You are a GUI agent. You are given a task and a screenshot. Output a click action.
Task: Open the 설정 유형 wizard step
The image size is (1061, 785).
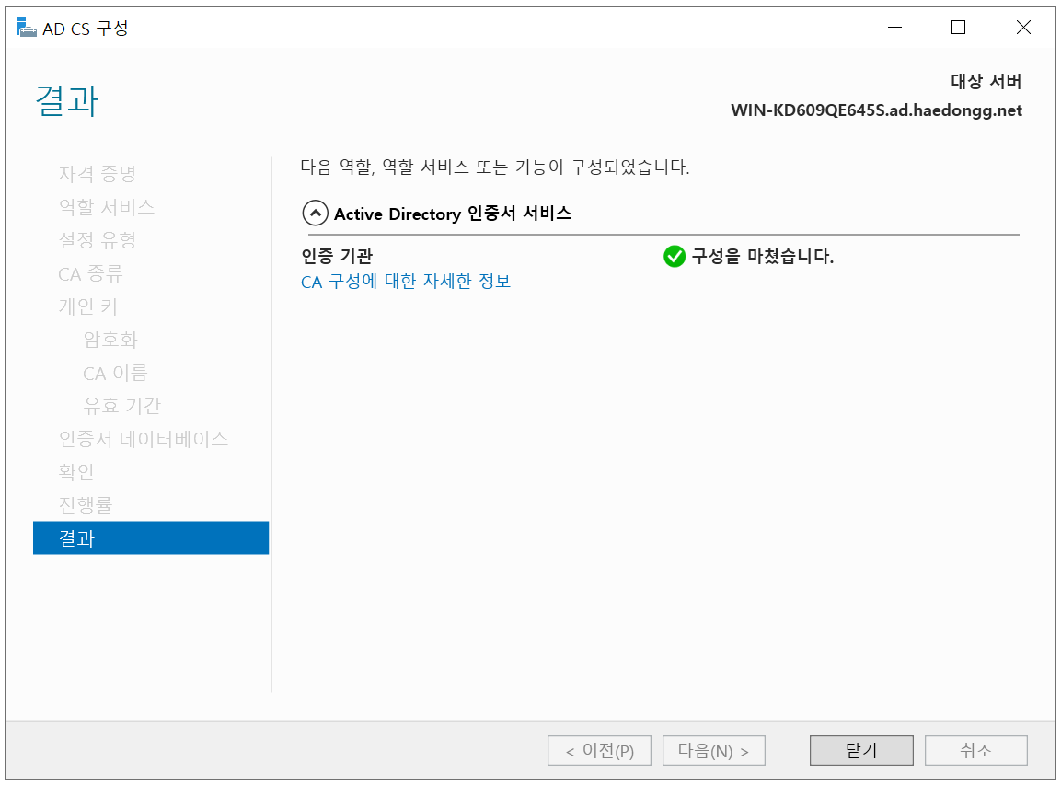click(x=98, y=240)
